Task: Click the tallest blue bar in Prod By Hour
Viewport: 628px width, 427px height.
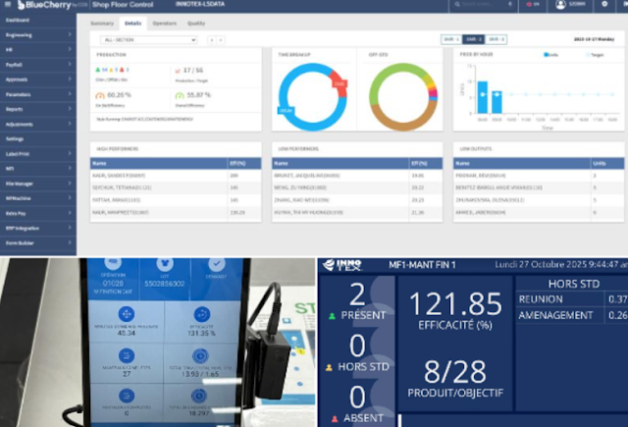Action: coord(483,97)
